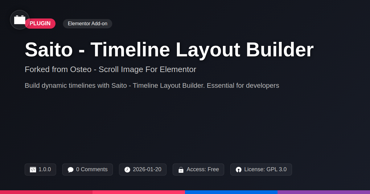Click the 'Forked from Osteo' subtitle text
The width and height of the screenshot is (370, 194).
click(x=110, y=69)
